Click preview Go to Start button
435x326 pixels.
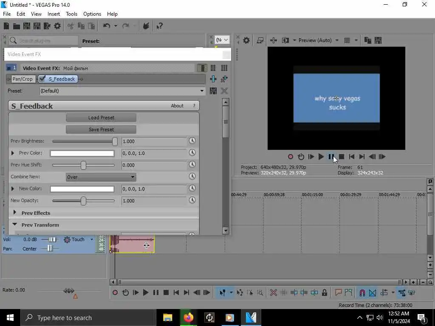[351, 157]
